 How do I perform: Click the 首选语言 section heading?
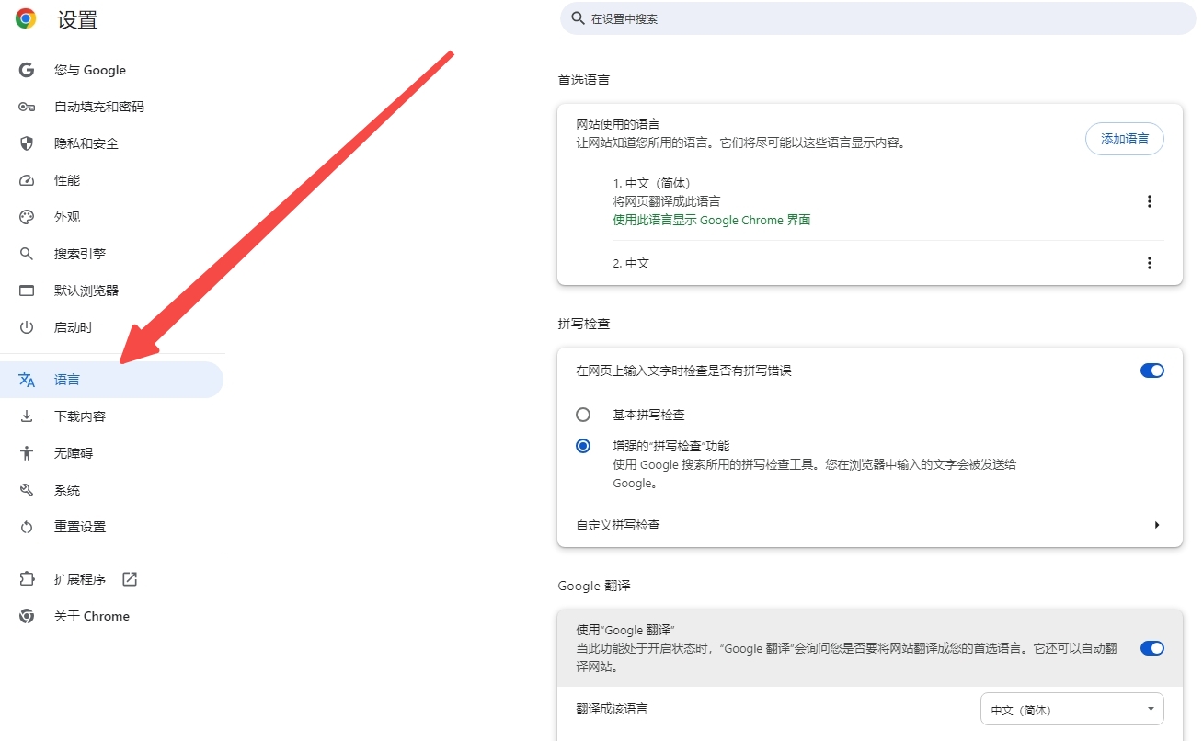pyautogui.click(x=583, y=80)
